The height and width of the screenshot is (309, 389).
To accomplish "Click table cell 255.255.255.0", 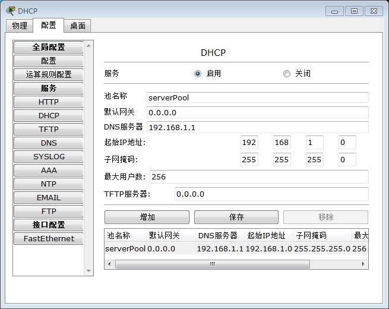I will [x=322, y=248].
